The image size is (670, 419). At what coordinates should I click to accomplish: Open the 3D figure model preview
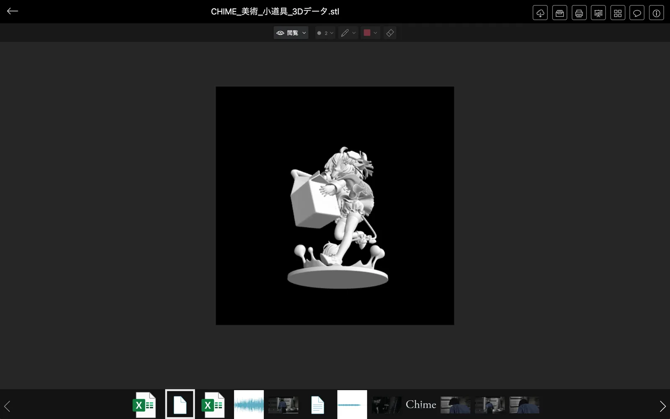tap(335, 206)
